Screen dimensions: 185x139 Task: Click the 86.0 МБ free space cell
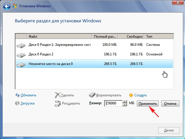136,45
